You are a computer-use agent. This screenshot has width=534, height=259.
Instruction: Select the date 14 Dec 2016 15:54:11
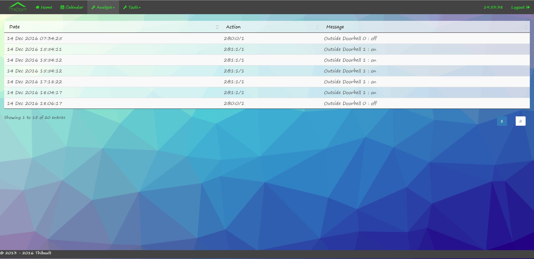(x=34, y=49)
